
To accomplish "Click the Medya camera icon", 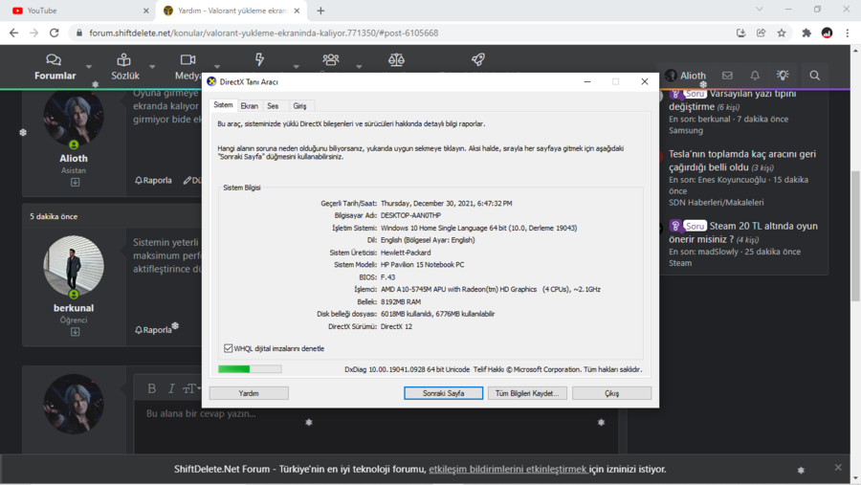I will point(188,59).
